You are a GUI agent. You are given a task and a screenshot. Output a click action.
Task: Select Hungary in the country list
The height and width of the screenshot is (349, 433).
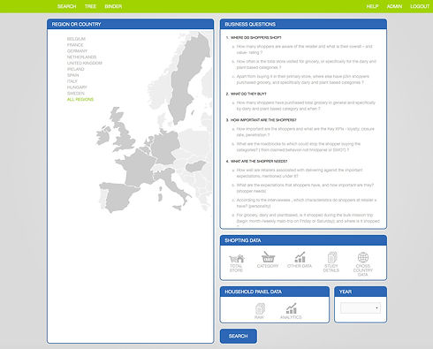point(77,87)
